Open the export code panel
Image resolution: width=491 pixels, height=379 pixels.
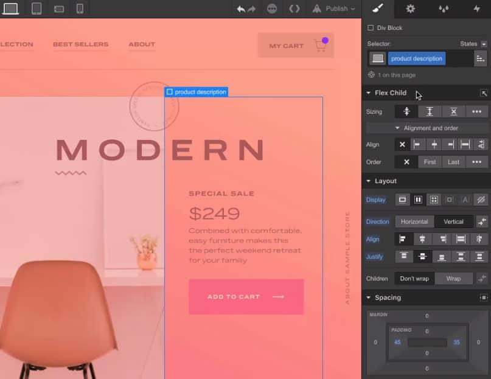(x=294, y=9)
